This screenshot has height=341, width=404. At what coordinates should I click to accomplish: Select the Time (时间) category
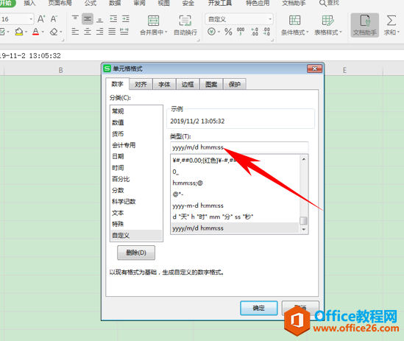point(136,168)
